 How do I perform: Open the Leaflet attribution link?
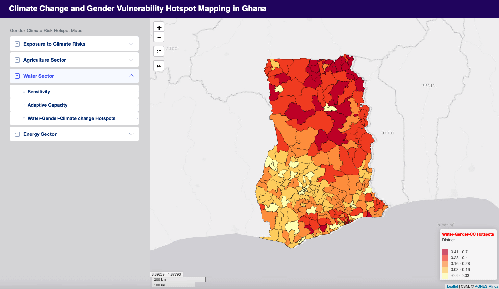452,286
